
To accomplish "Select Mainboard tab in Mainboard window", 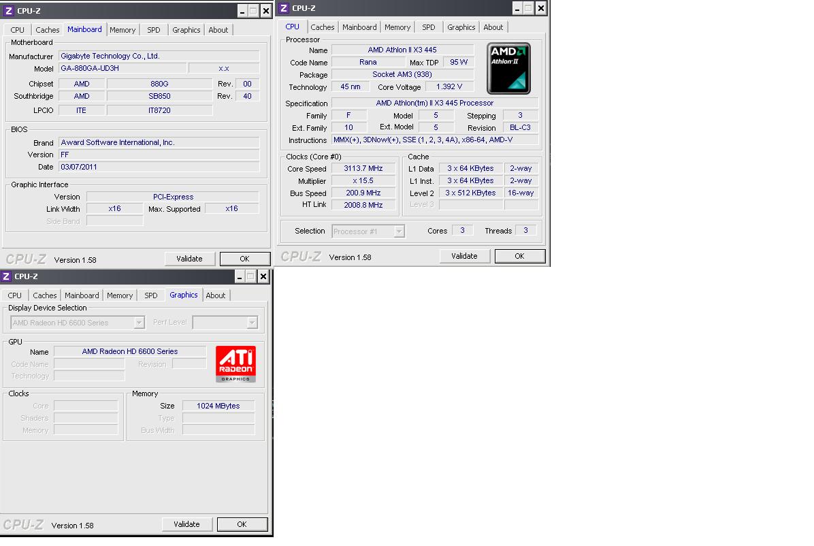I will (x=84, y=29).
